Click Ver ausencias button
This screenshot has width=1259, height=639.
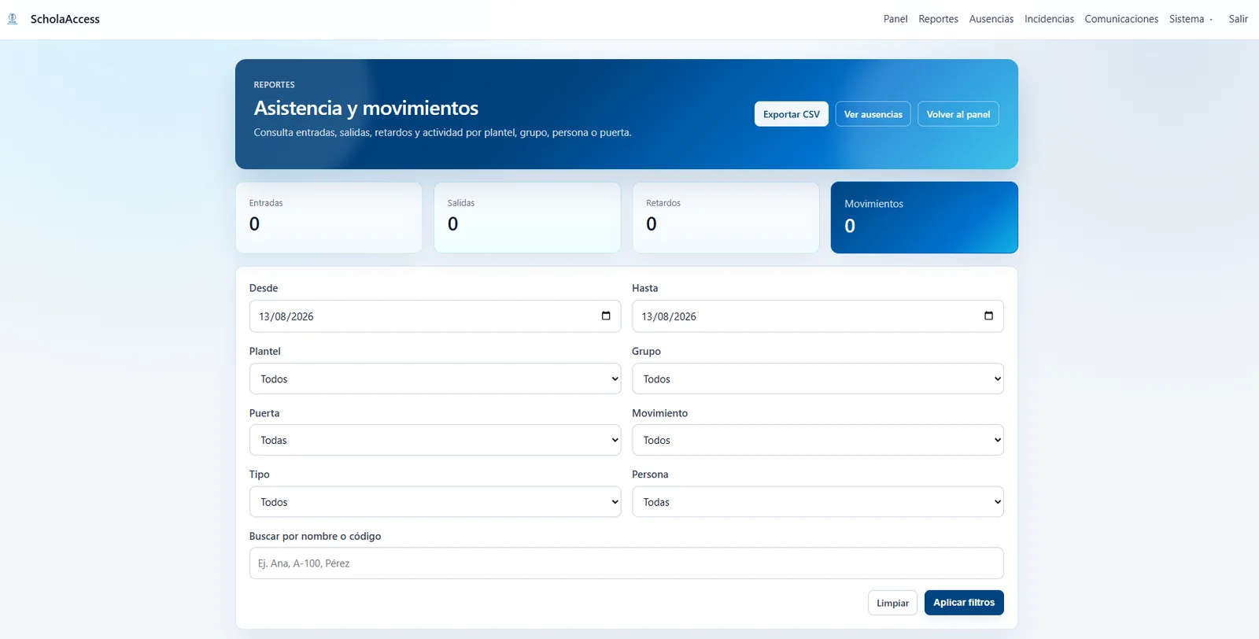(x=873, y=114)
